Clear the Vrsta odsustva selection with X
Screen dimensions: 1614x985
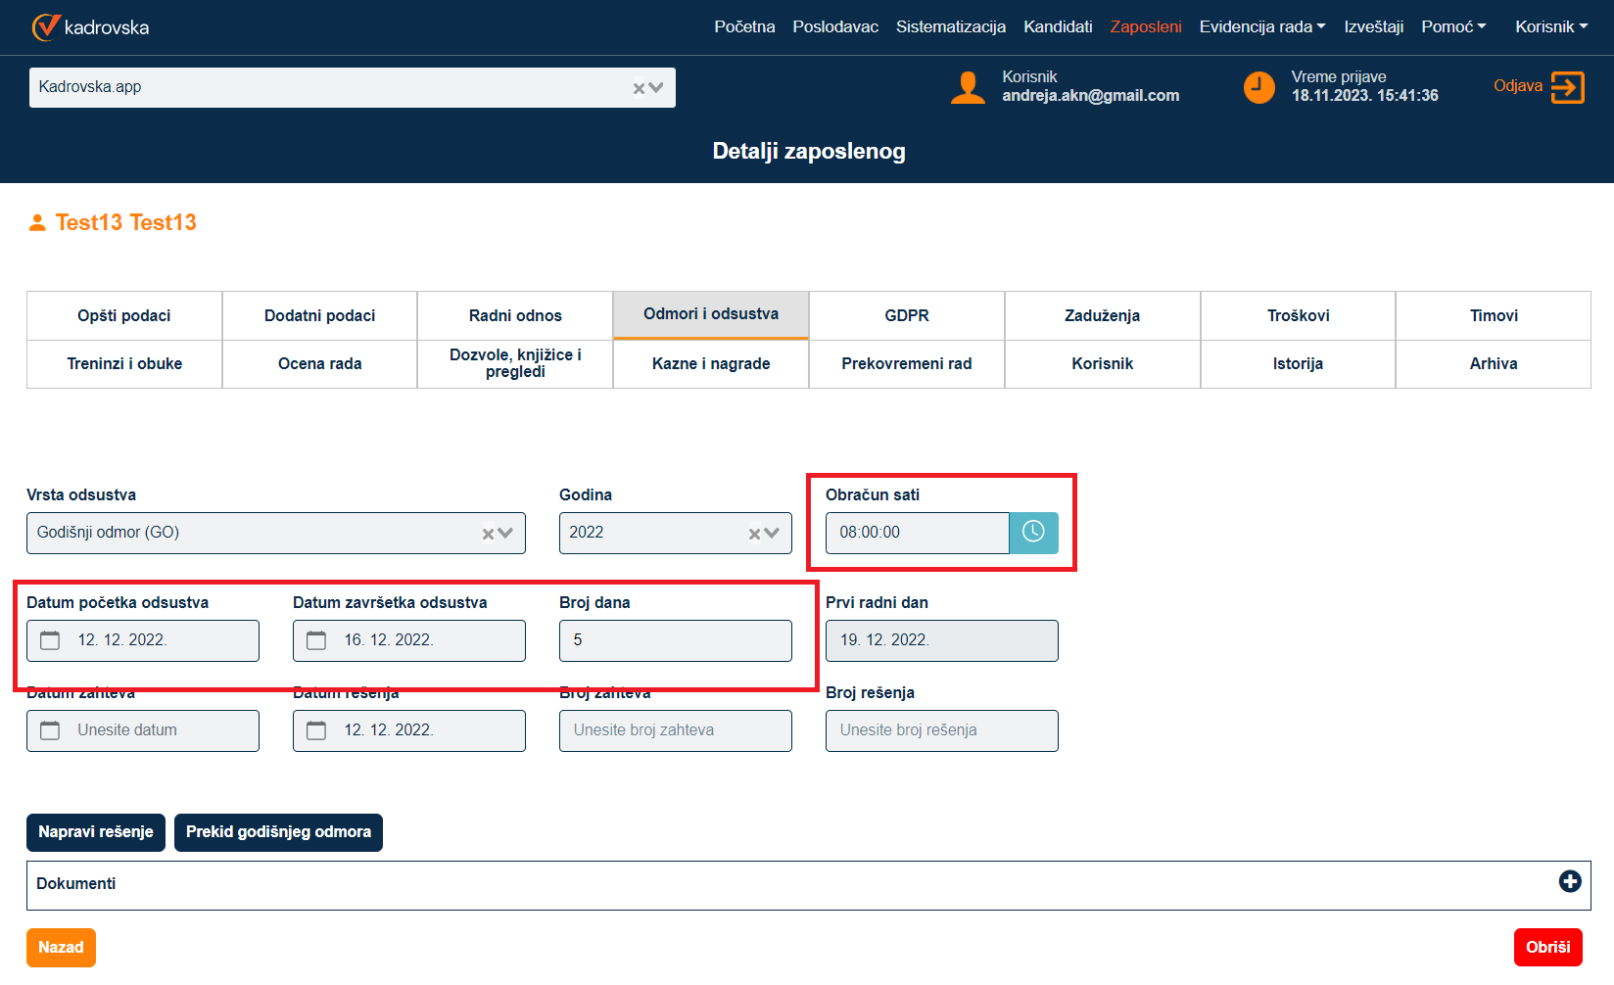click(x=488, y=534)
